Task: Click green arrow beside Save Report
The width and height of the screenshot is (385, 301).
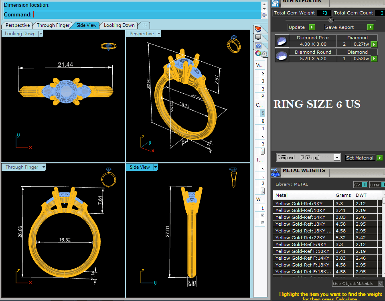Action: pyautogui.click(x=370, y=27)
